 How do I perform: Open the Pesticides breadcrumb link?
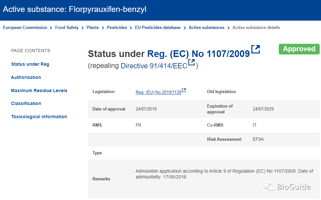pos(117,28)
